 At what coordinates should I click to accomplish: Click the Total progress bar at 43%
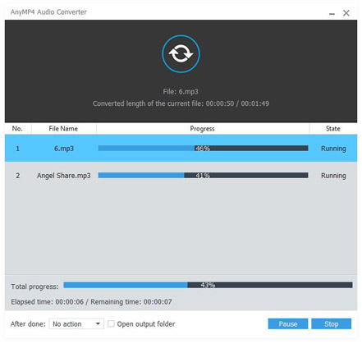point(208,285)
